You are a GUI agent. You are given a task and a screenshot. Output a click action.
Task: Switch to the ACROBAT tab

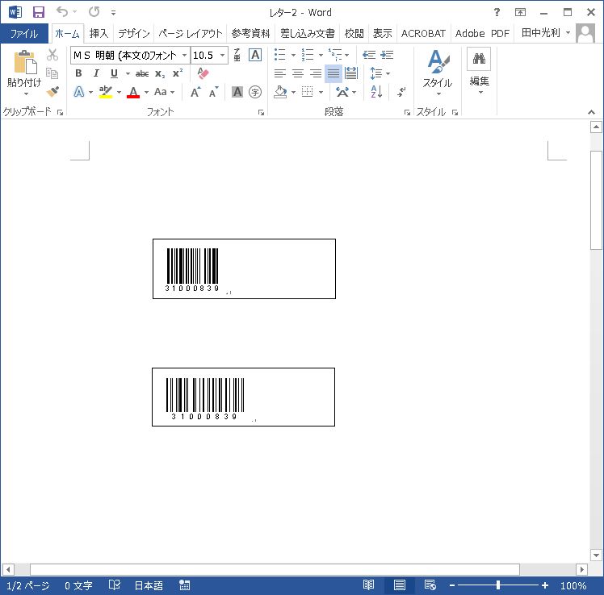point(423,34)
